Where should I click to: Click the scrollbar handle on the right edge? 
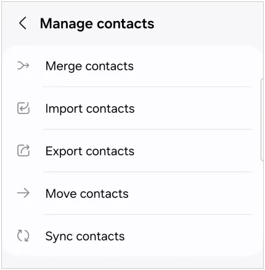tap(262, 120)
